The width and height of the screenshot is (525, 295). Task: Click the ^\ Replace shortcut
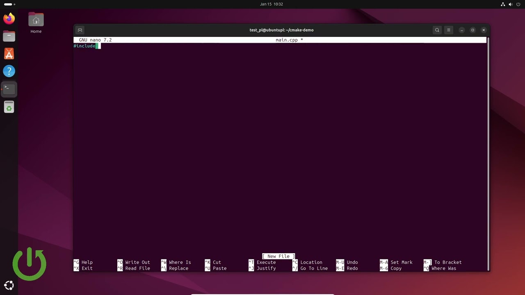point(175,268)
